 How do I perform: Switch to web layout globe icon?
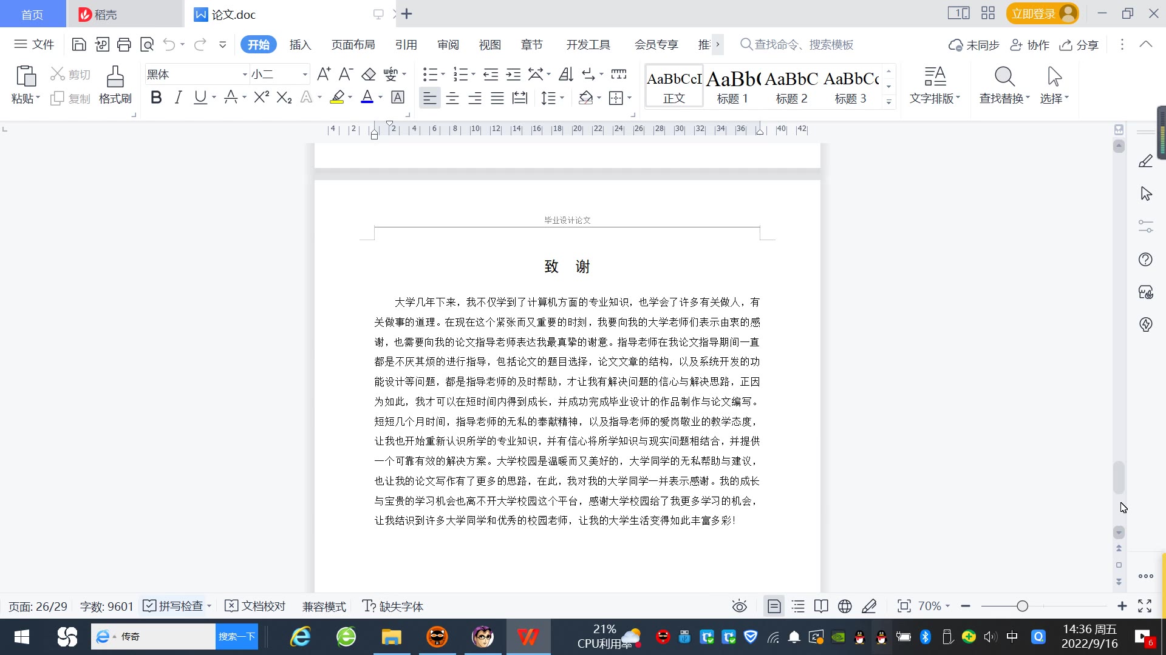point(845,606)
